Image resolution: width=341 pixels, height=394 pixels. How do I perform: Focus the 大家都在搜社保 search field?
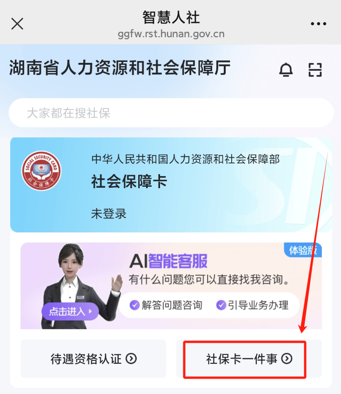point(171,113)
